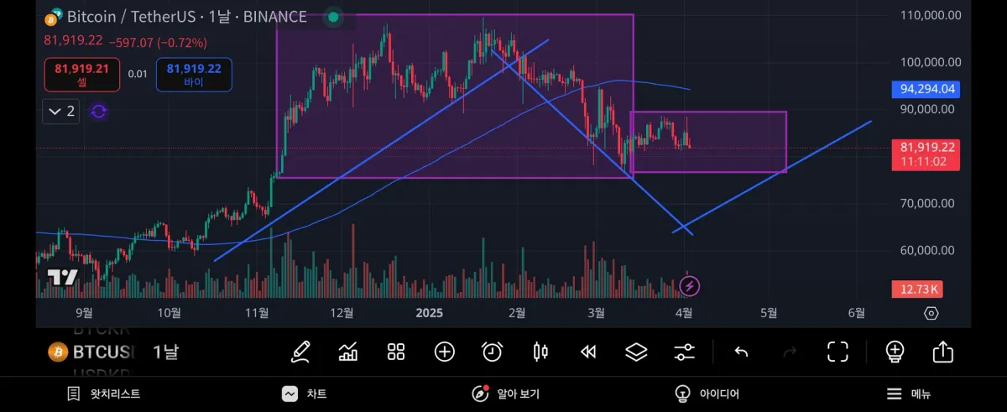Expand the indicator legend showing 2
This screenshot has width=1007, height=412.
click(61, 111)
